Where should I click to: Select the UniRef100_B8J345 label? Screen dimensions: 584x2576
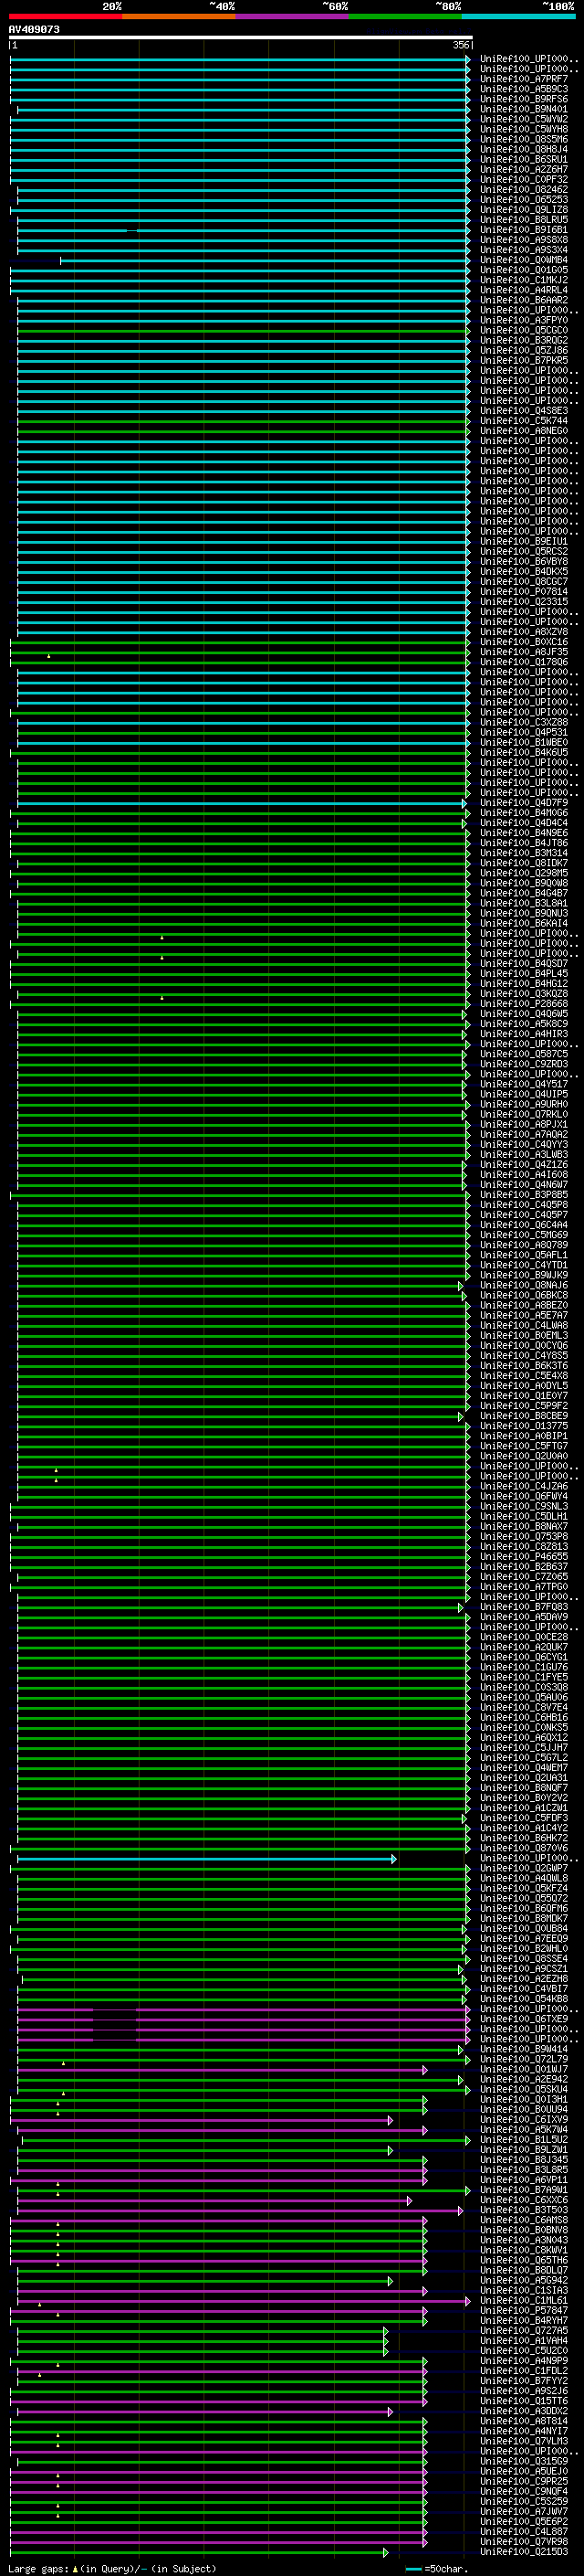pos(523,2160)
